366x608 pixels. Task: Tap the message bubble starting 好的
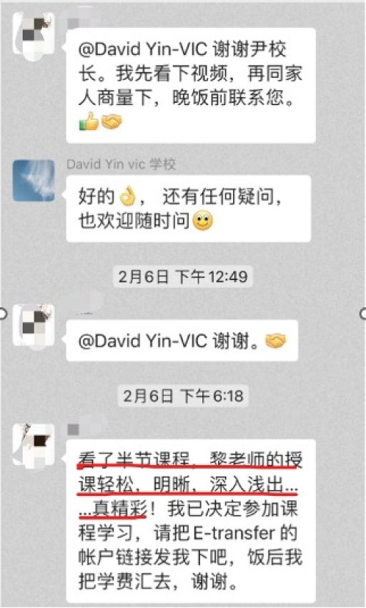click(x=189, y=209)
